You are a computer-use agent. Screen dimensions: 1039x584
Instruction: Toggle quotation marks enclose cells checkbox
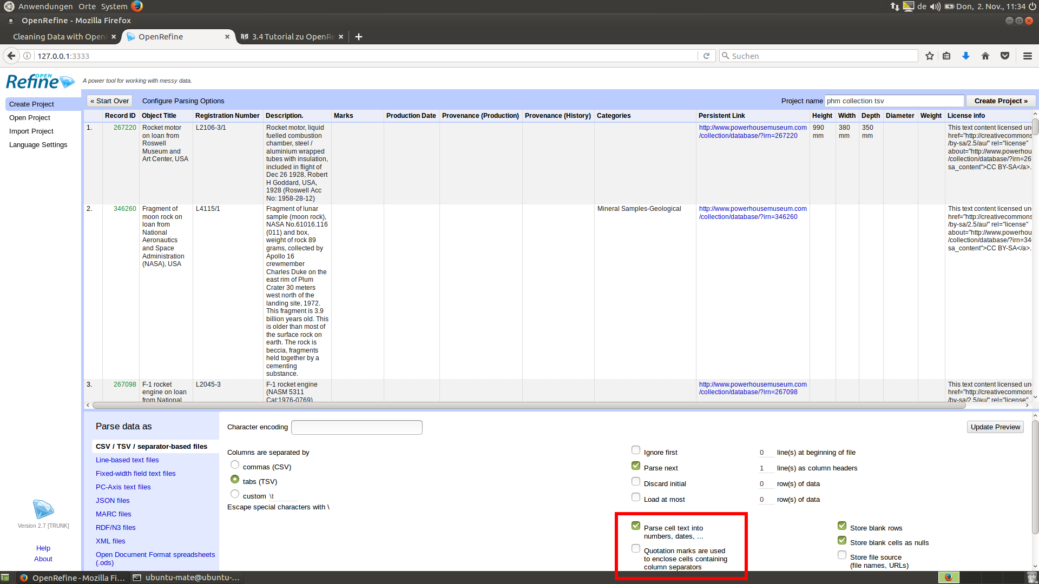pyautogui.click(x=636, y=549)
